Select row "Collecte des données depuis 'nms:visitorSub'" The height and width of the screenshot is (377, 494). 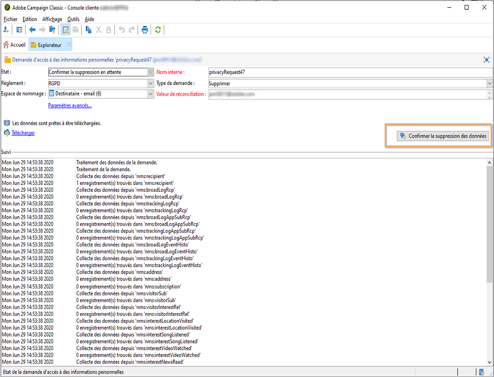122,293
